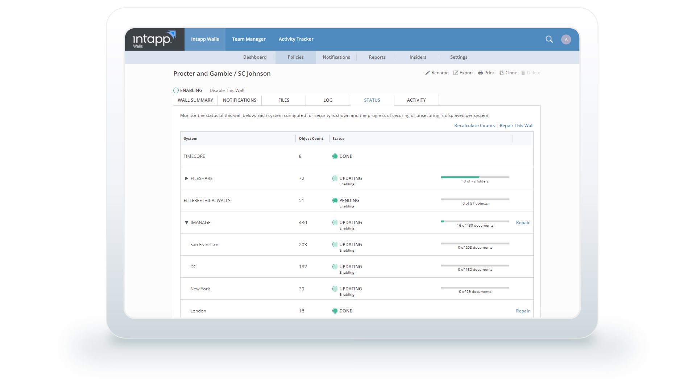Click the London DONE status indicator
Viewport: 696px width, 391px height.
[335, 311]
